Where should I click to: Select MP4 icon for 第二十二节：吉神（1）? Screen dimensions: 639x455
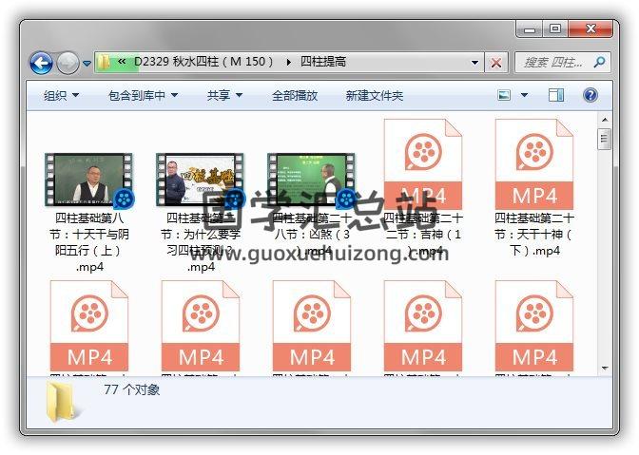coord(423,164)
